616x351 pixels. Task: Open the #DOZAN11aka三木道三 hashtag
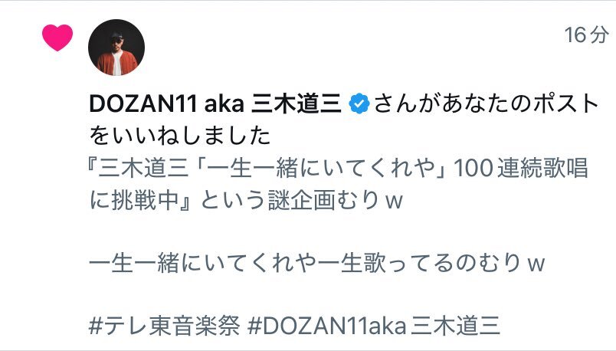tap(374, 326)
